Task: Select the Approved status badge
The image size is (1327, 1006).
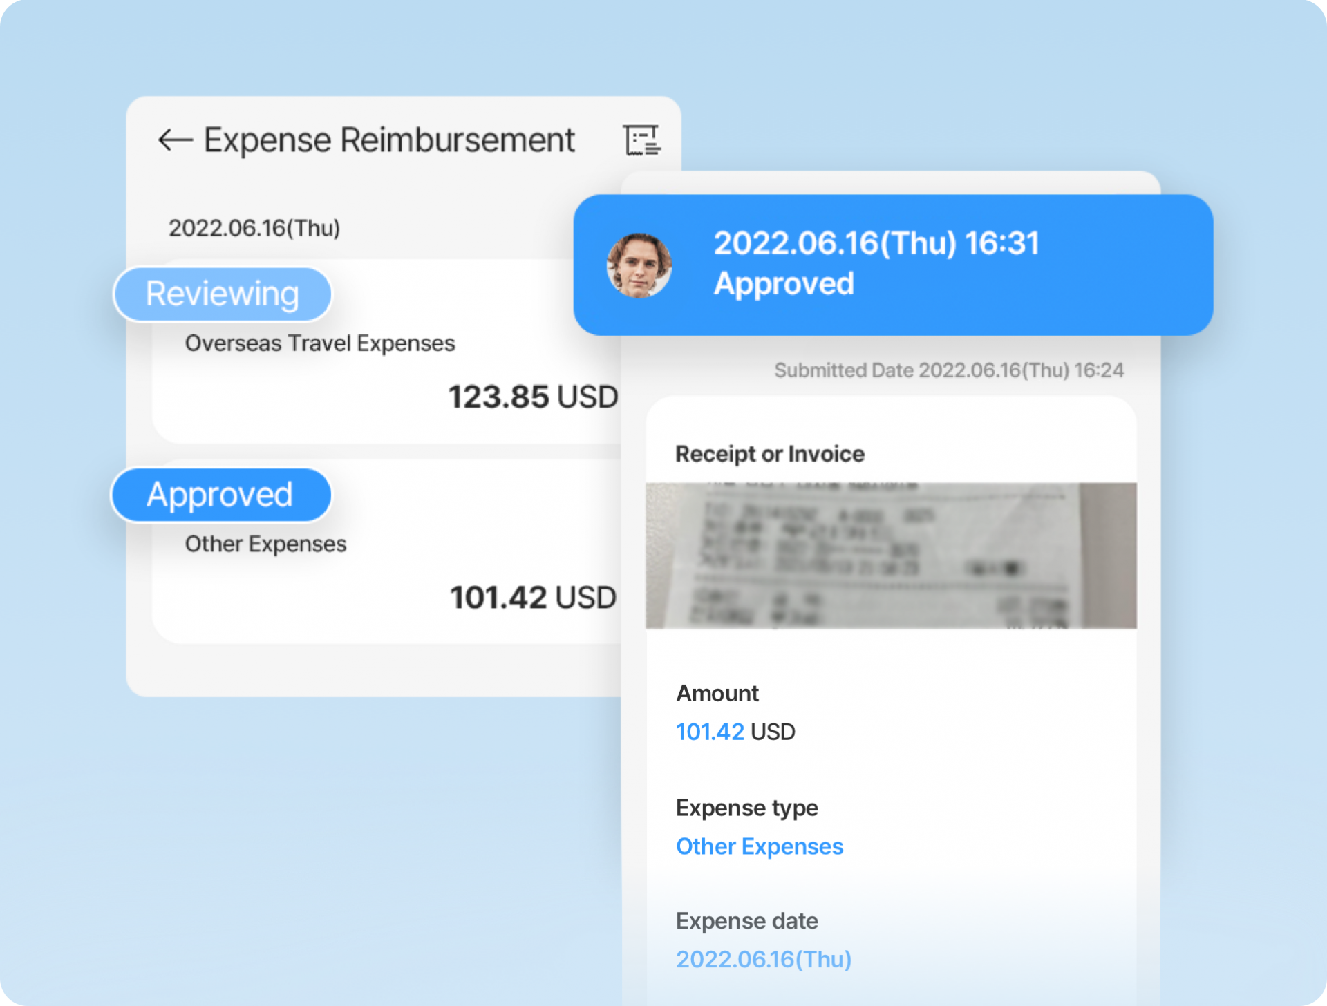Action: point(220,495)
